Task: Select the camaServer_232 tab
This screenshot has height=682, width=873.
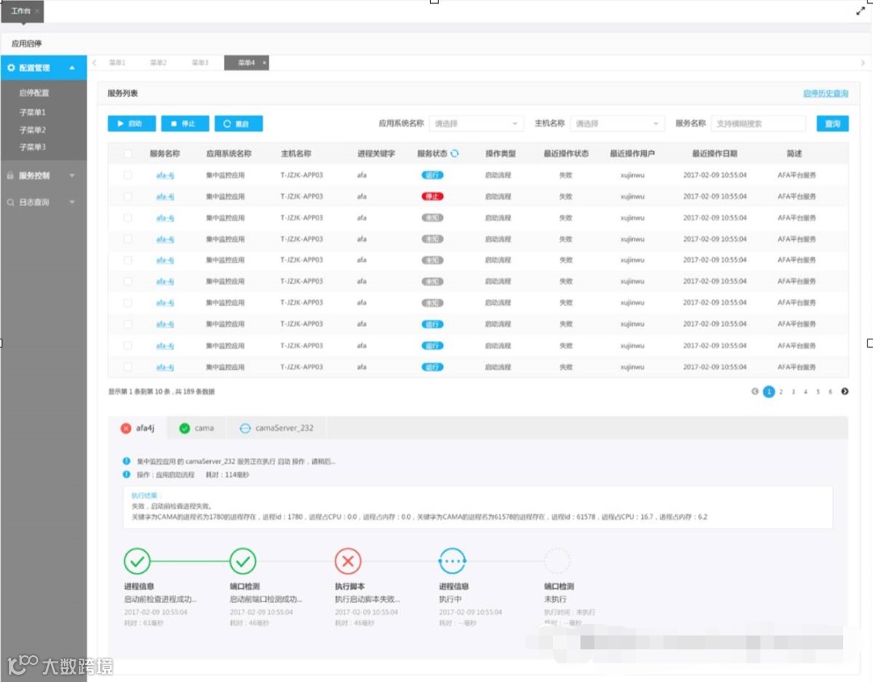Action: 276,428
